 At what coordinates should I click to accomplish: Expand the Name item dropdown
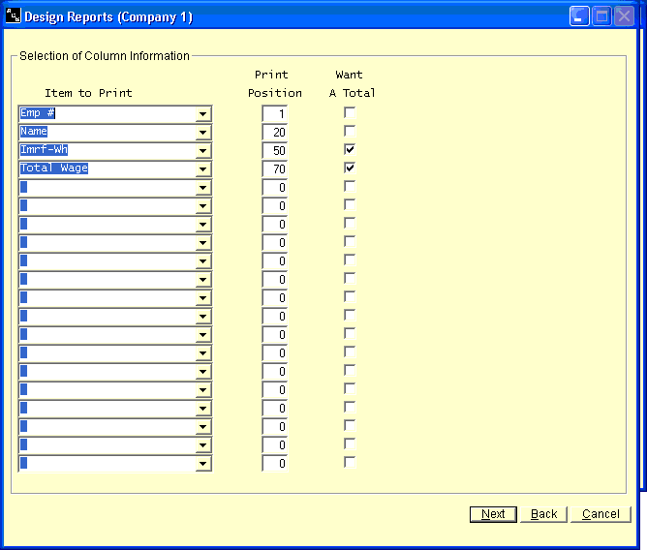click(202, 132)
